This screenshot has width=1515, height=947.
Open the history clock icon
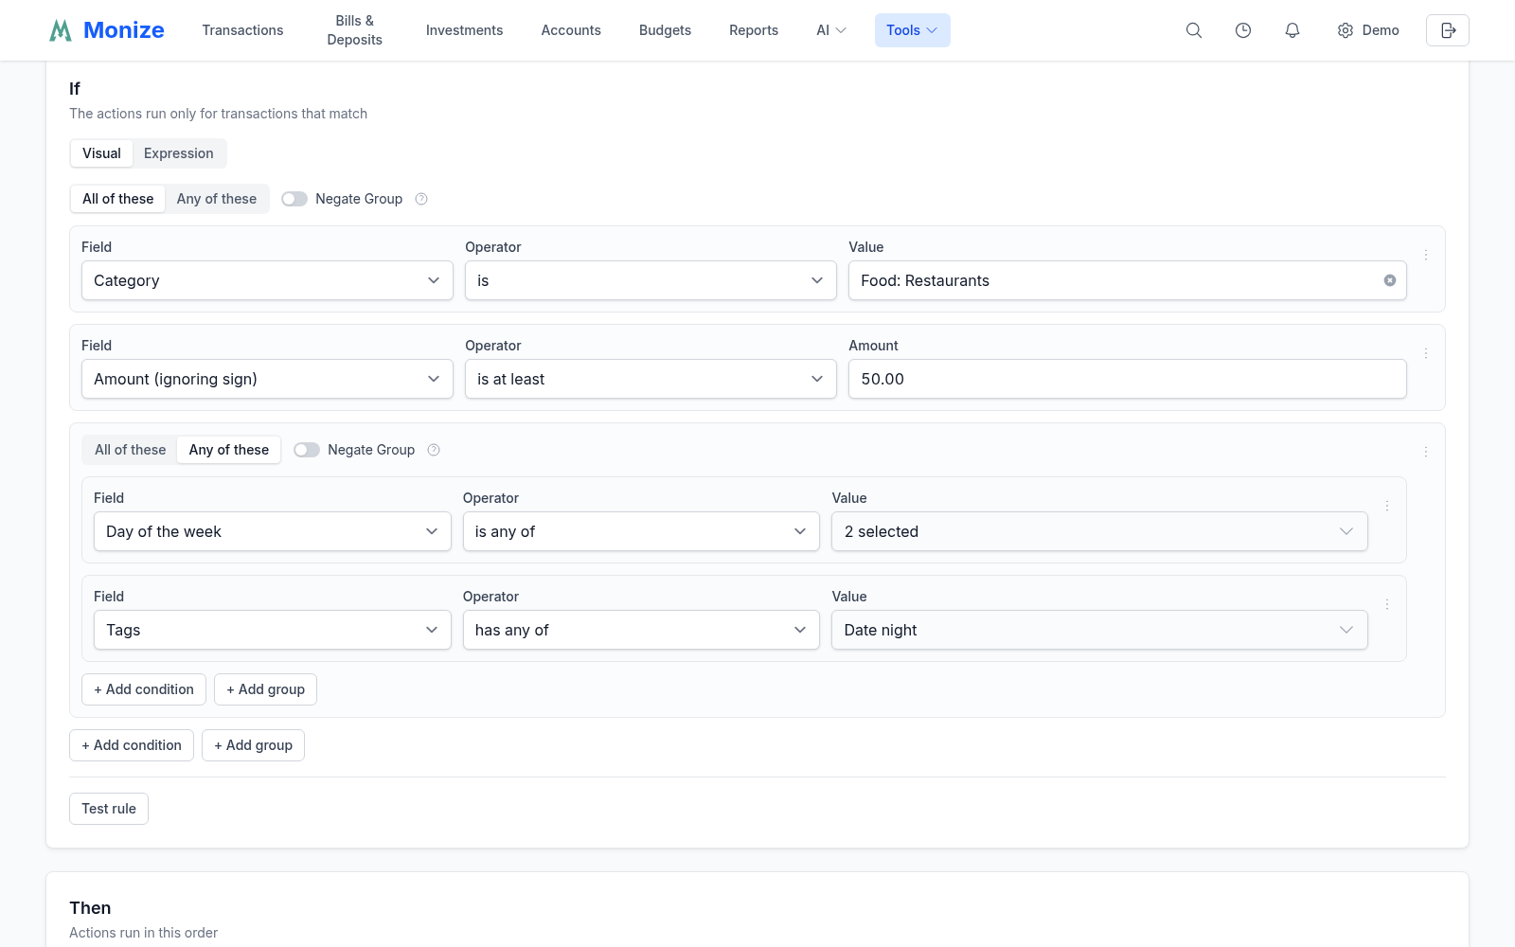click(1243, 30)
